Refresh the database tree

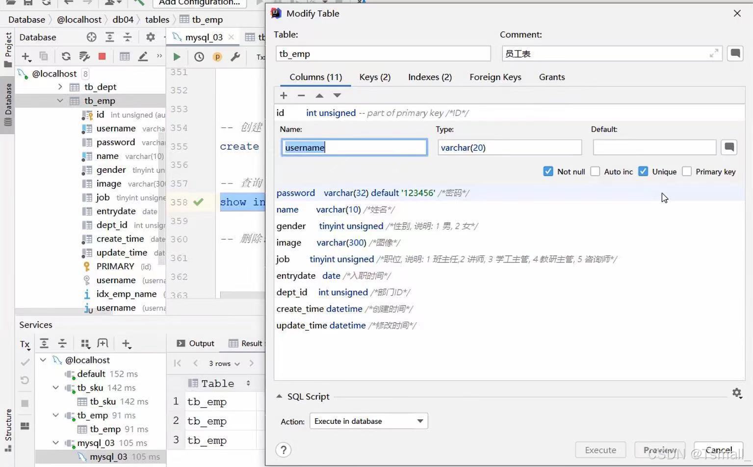(x=66, y=56)
